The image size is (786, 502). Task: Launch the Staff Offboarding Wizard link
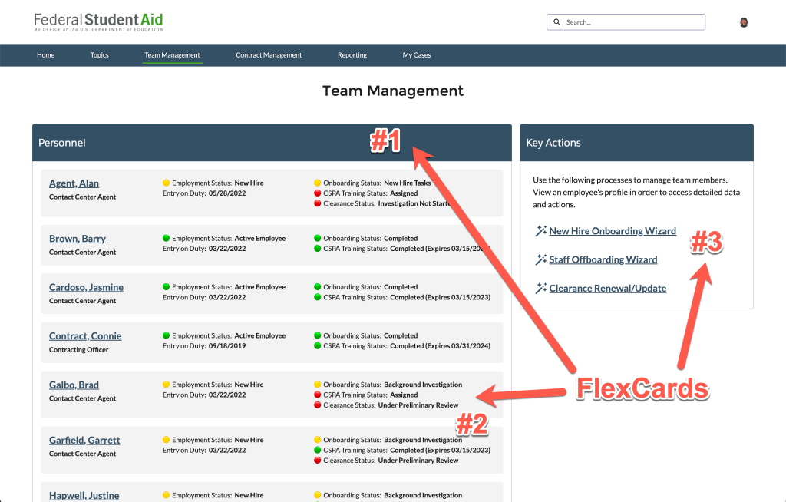coord(603,259)
